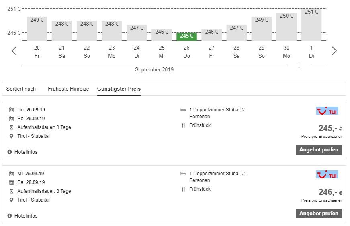Click the next dates right arrow
Viewport: 350px width, 226px height.
[x=334, y=51]
